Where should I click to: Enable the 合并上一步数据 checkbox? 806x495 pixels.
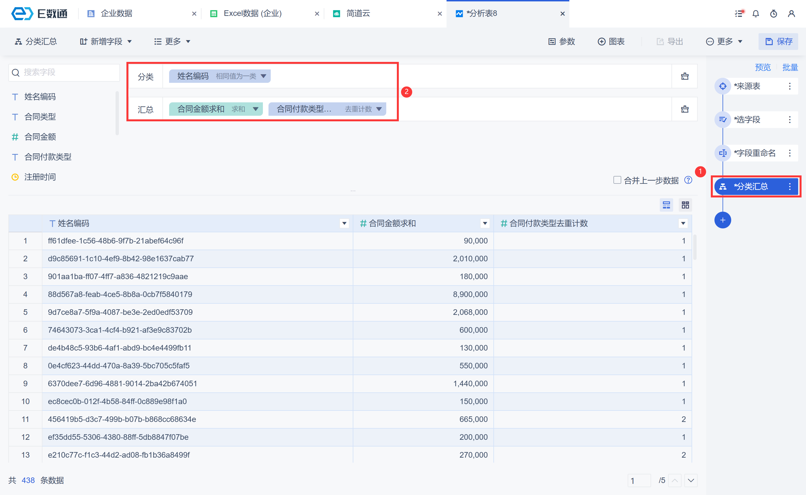617,180
